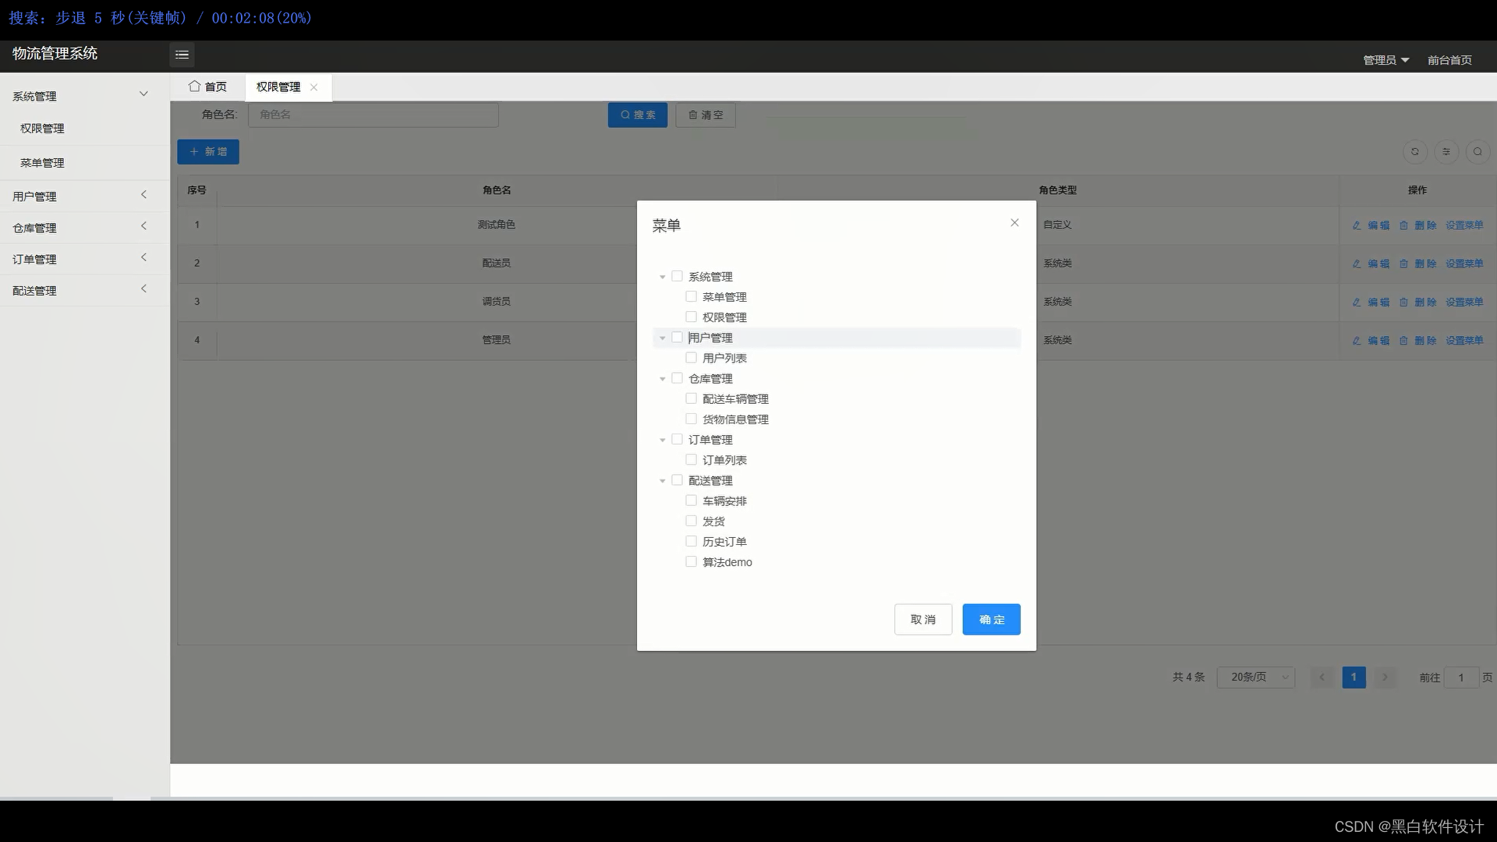This screenshot has width=1497, height=842.
Task: Click the edit icon for 测试角色
Action: pos(1357,225)
